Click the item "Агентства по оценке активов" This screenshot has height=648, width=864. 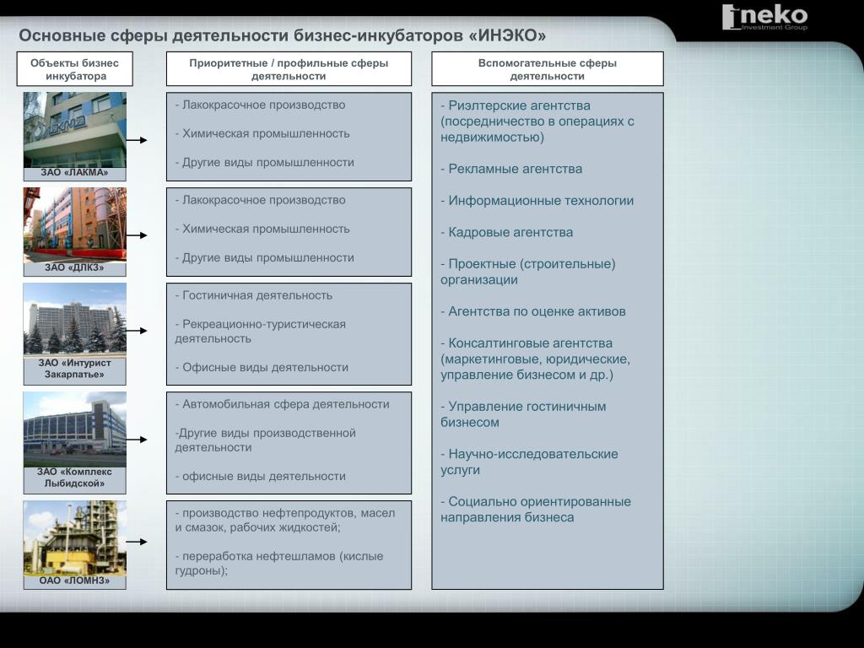533,312
